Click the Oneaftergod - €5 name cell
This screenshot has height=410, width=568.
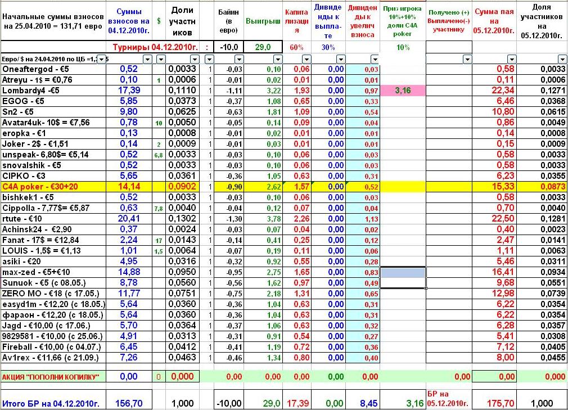[53, 69]
